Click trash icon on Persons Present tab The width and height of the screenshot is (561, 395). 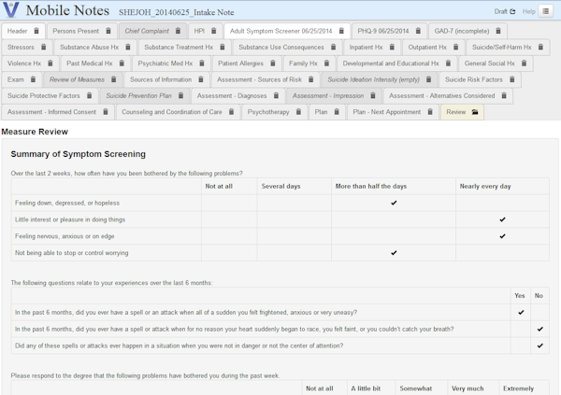(x=108, y=31)
